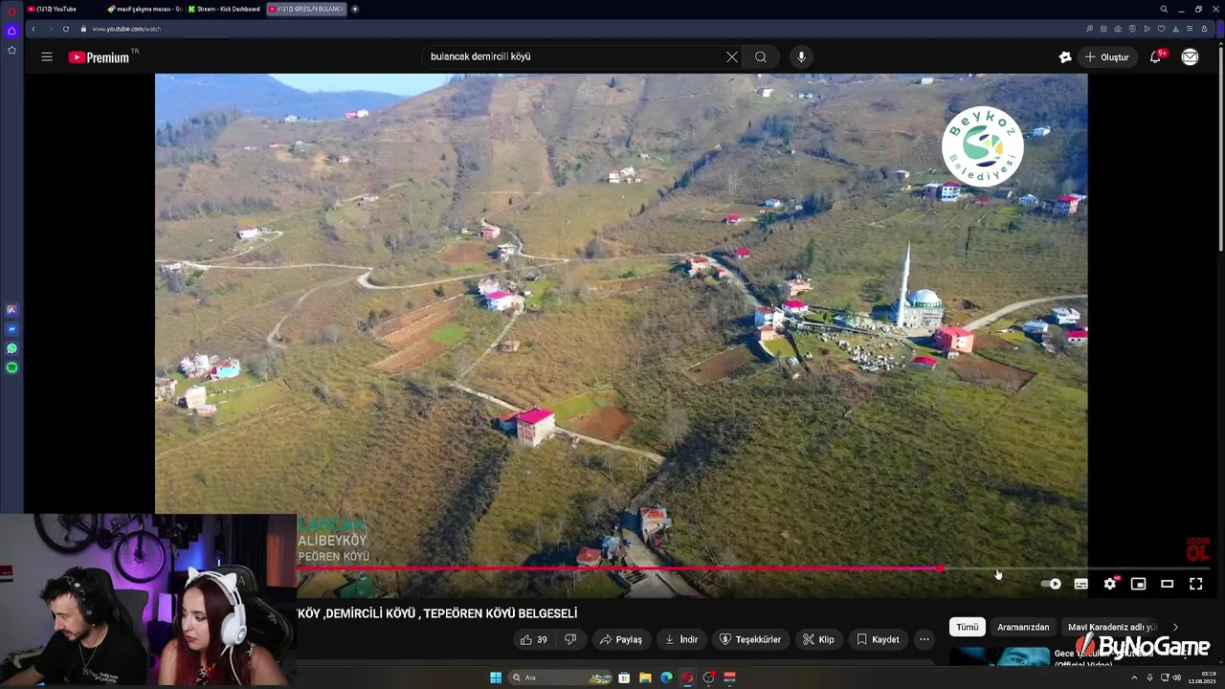Click the Teşekkürler thanks button
Image resolution: width=1225 pixels, height=689 pixels.
coord(750,639)
